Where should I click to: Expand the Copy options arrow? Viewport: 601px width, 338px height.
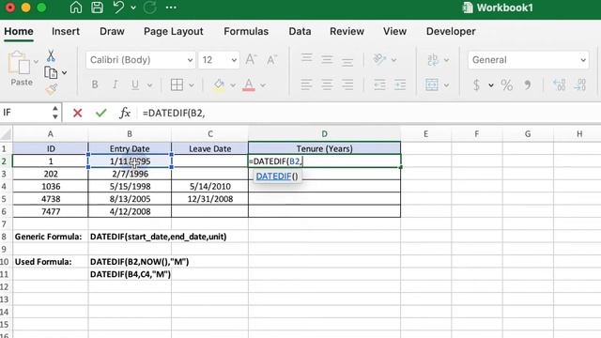65,73
